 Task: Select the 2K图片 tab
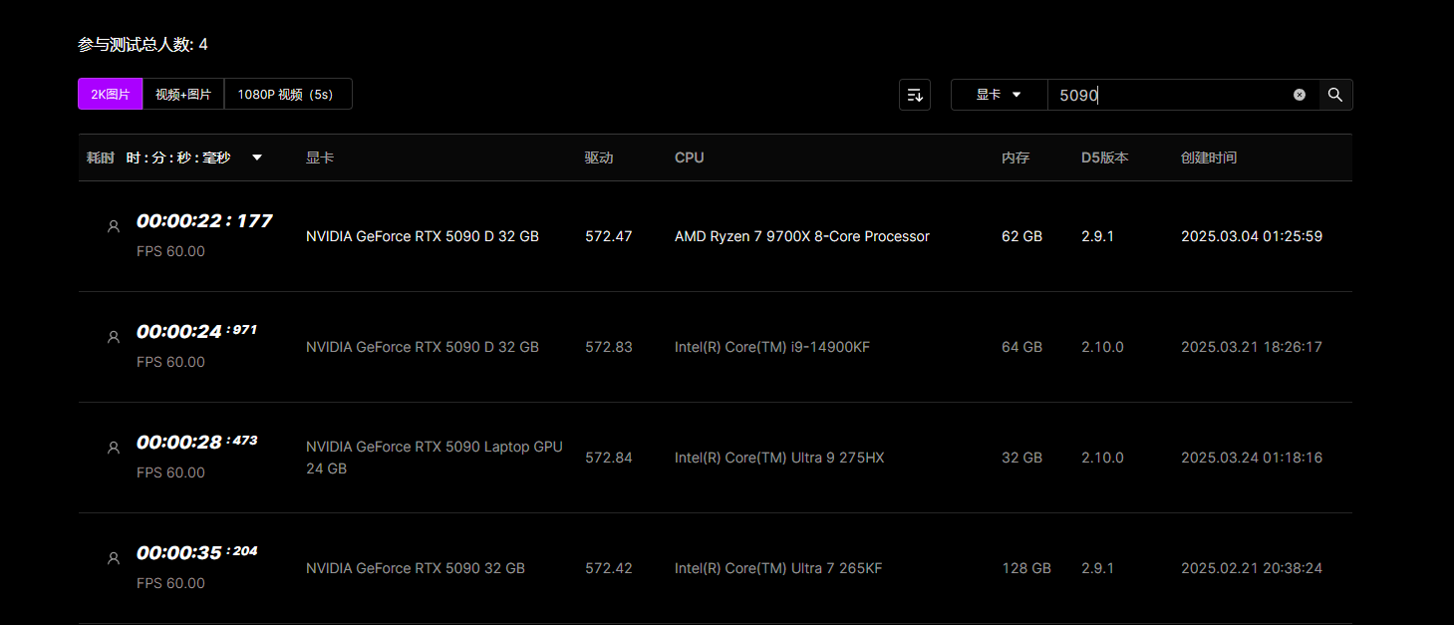pos(111,95)
